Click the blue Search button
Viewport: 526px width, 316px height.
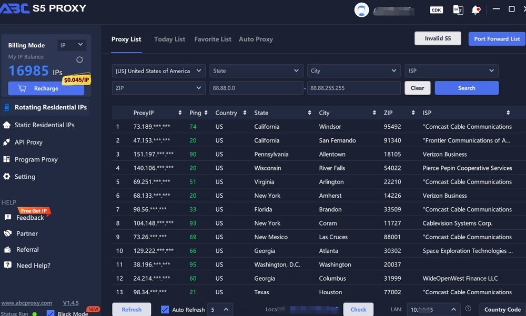pyautogui.click(x=466, y=88)
